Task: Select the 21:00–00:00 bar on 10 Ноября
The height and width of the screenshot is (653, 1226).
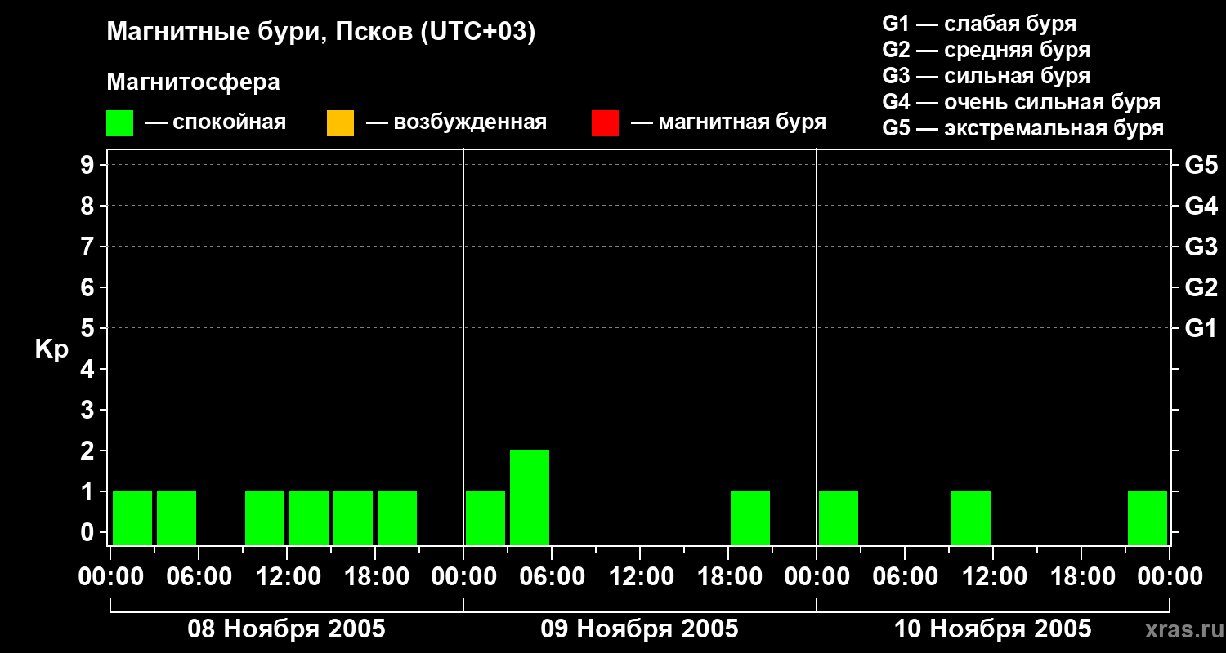Action: tap(1148, 518)
